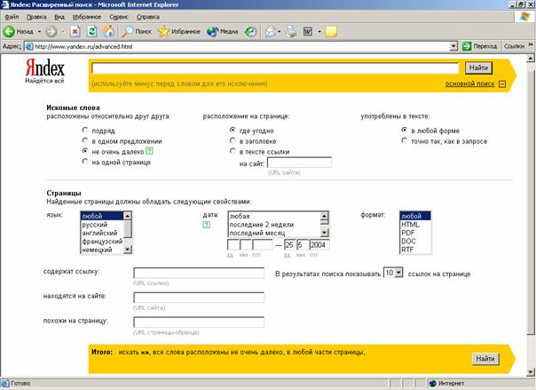Select 'в одном предложении' radio button

click(x=85, y=140)
